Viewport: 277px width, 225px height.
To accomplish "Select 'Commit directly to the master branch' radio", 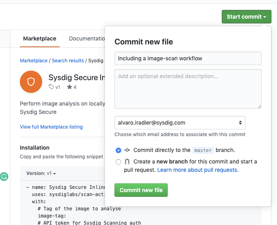I will [x=118, y=150].
